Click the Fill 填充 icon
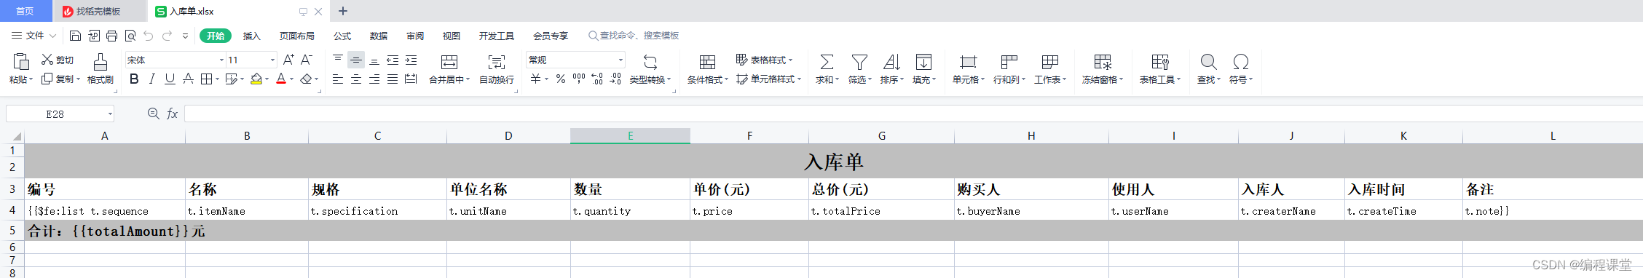Screen dimensions: 1643x278 923,62
